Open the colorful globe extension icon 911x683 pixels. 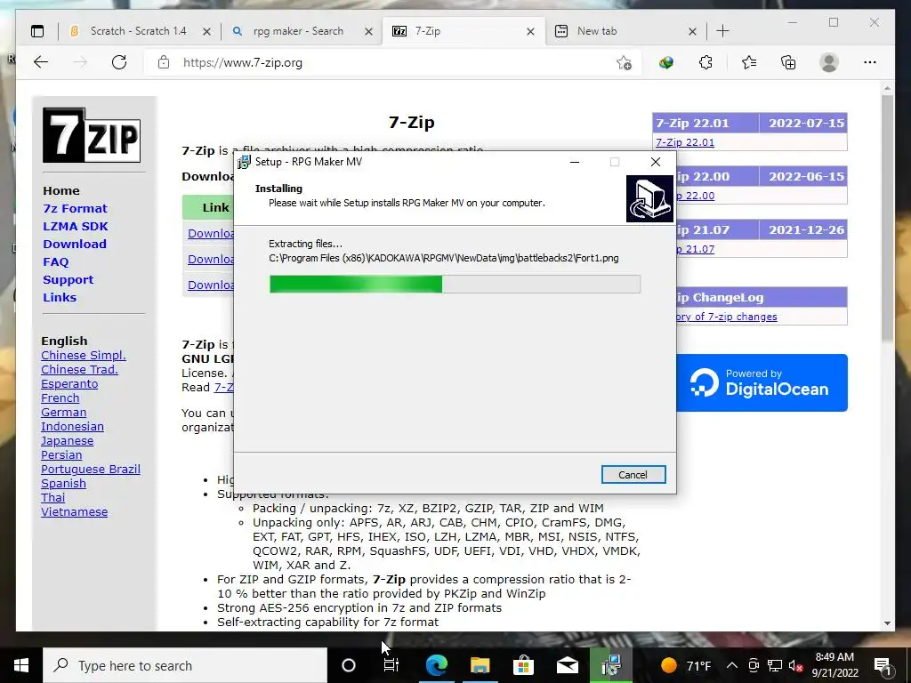click(666, 63)
